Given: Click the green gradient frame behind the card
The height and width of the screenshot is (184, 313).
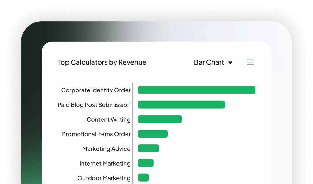Looking at the screenshot, I should (x=31, y=109).
